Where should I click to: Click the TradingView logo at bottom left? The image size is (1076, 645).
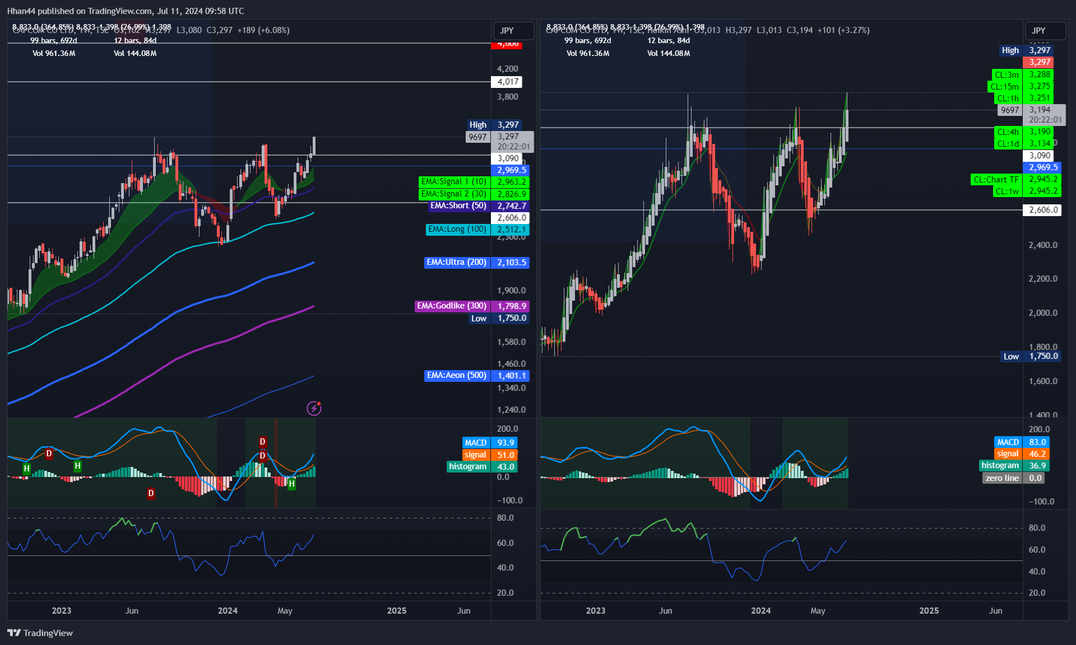tap(40, 633)
